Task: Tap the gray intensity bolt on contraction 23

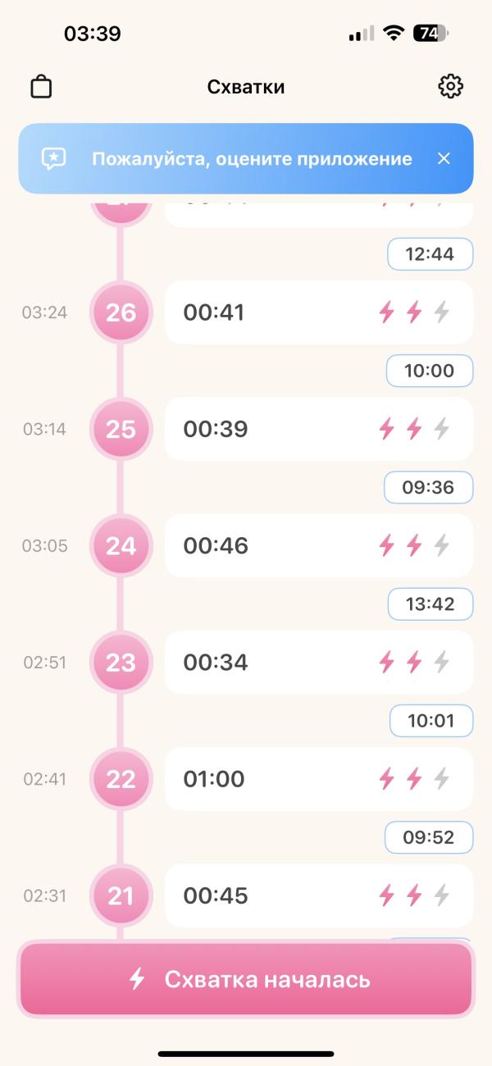Action: [441, 661]
